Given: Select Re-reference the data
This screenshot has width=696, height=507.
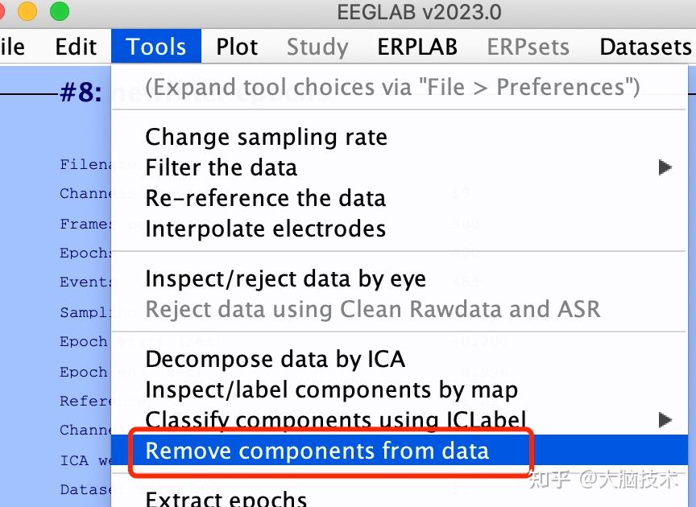Looking at the screenshot, I should coord(265,198).
